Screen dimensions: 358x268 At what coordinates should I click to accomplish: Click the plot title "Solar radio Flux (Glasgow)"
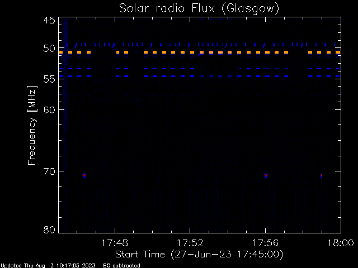[199, 9]
